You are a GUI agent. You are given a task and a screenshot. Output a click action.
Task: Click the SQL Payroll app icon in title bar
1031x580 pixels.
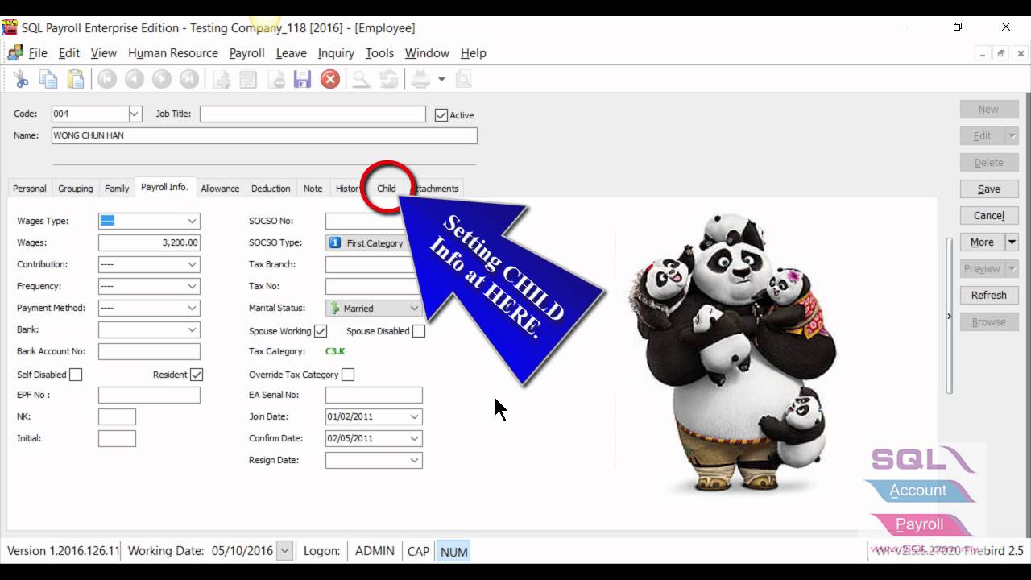pyautogui.click(x=10, y=27)
